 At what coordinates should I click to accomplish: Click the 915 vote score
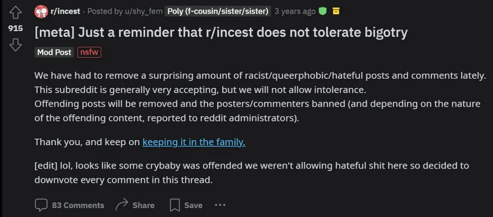pos(15,28)
